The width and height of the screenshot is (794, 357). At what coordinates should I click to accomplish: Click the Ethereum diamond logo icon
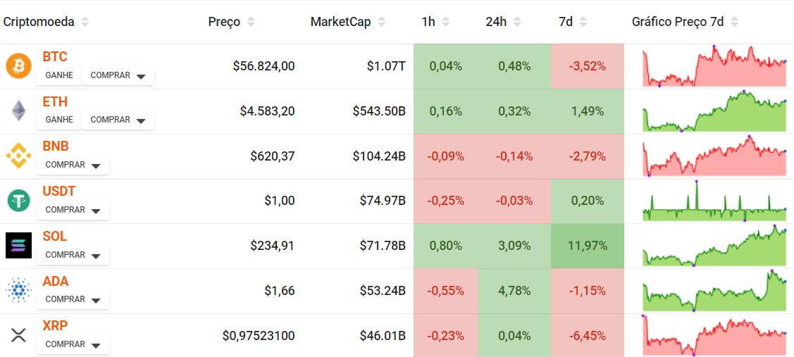[18, 111]
